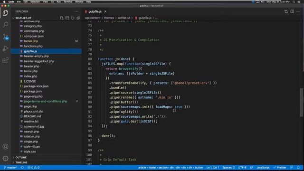Image resolution: width=304 pixels, height=171 pixels.
Task: Click the New File icon in explorer
Action: pos(62,18)
